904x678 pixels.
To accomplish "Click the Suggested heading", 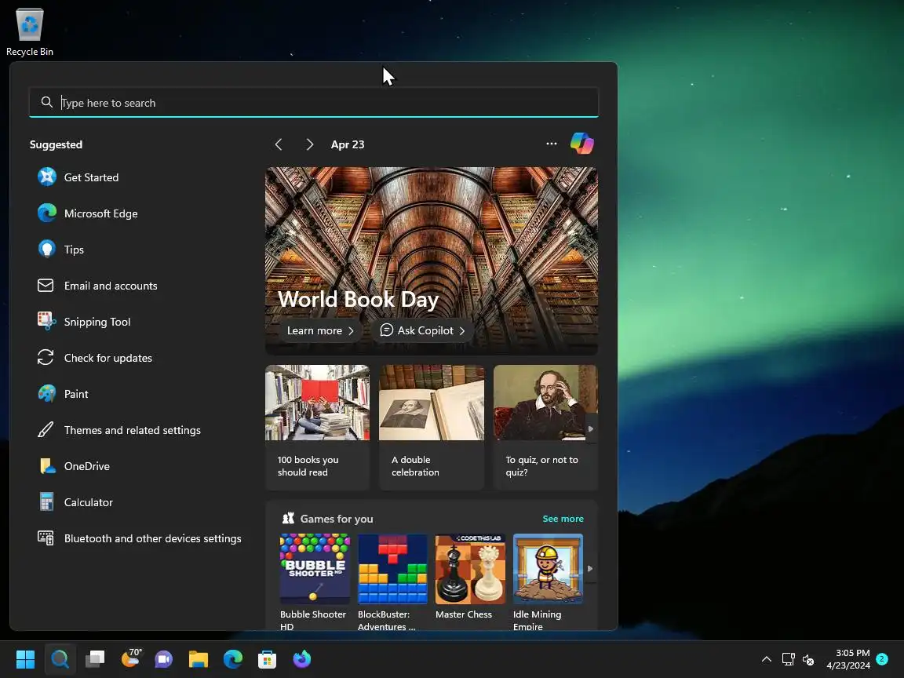I will (56, 144).
